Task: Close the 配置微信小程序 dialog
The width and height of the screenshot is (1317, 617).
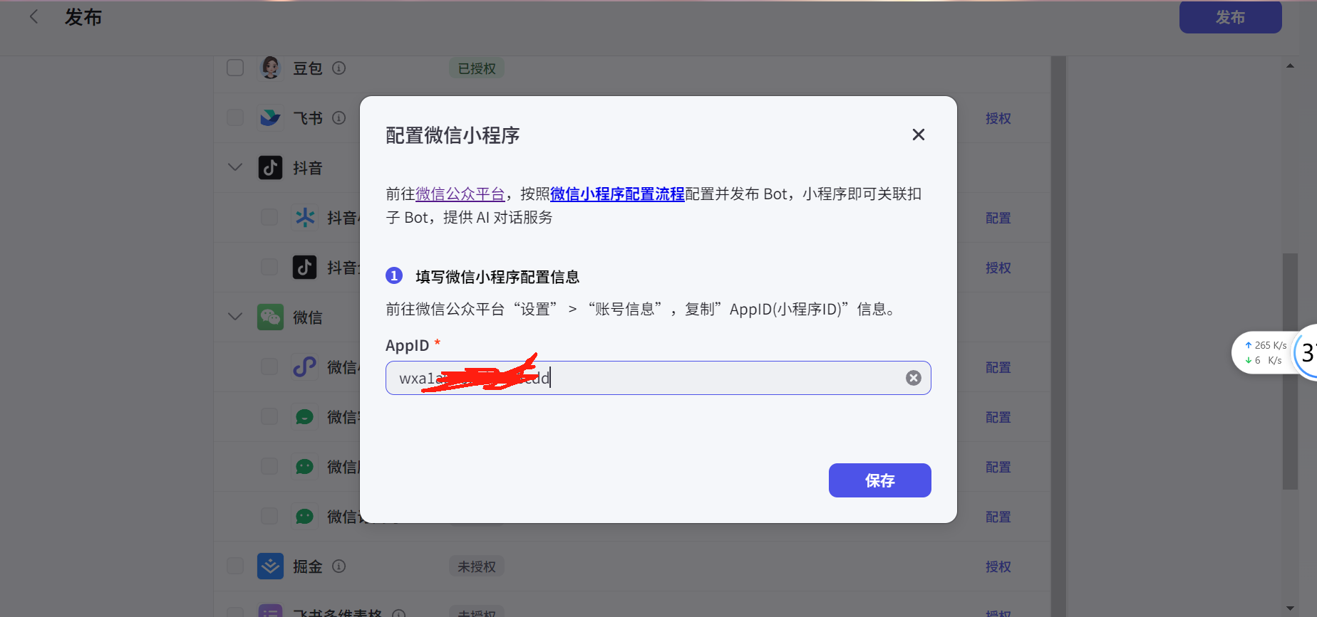Action: click(918, 135)
